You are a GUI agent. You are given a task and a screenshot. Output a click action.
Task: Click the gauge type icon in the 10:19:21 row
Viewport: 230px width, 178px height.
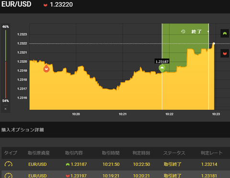pos(9,175)
